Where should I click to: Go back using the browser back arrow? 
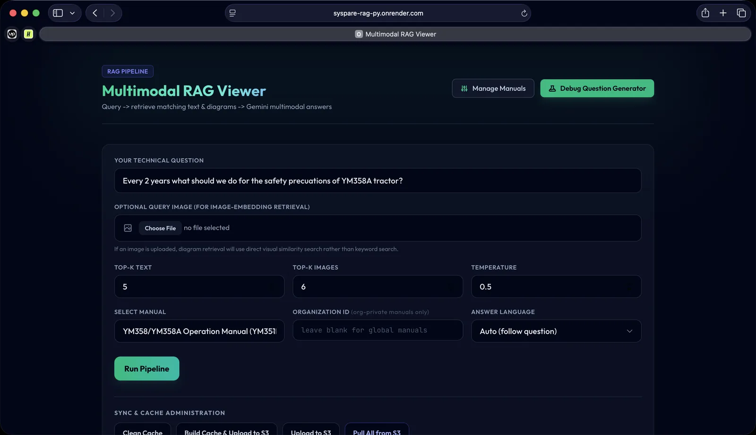(95, 13)
